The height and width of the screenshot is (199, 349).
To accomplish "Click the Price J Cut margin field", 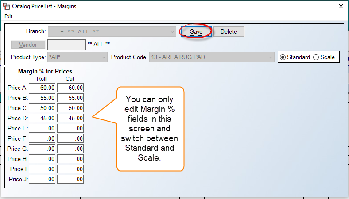I will (70, 179).
